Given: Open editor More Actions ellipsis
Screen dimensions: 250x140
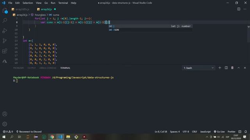Looking at the screenshot, I should point(245,9).
